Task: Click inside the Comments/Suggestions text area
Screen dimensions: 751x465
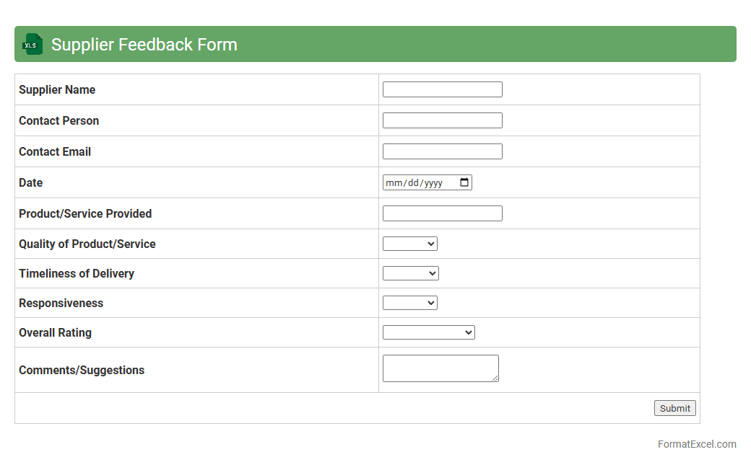Action: coord(440,368)
